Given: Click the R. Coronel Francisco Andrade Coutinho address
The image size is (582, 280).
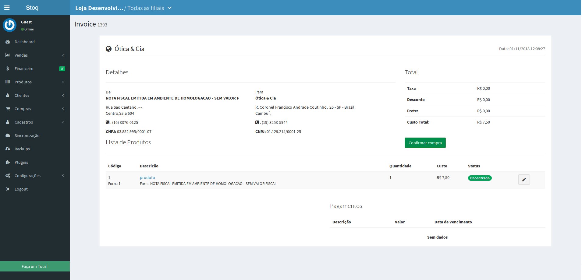Looking at the screenshot, I should click(305, 107).
